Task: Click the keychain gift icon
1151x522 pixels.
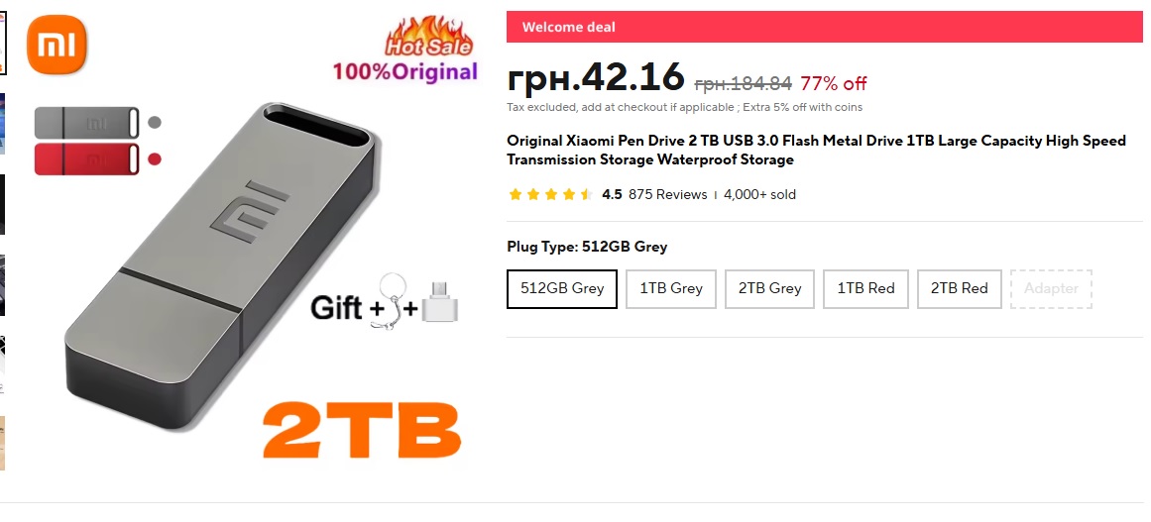Action: pos(392,300)
